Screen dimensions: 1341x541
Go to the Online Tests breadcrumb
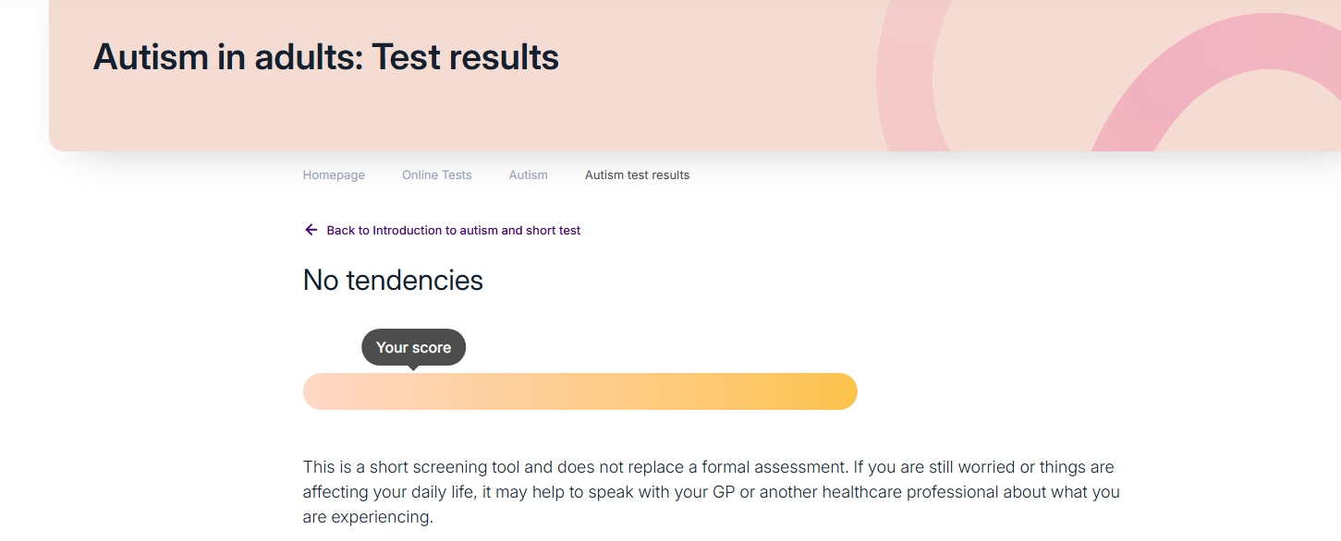(x=436, y=175)
